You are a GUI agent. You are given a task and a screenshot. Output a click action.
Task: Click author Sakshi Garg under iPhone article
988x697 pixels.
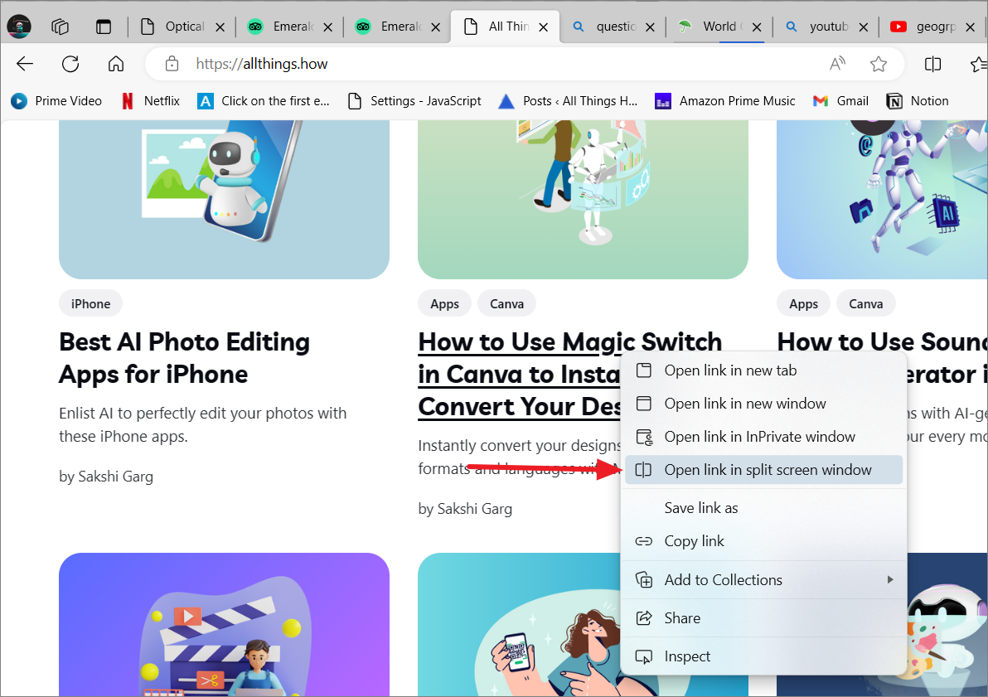tap(115, 477)
